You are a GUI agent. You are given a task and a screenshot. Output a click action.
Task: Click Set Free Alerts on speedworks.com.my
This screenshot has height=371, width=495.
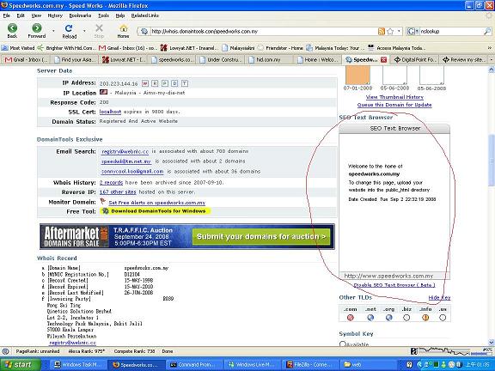point(157,203)
